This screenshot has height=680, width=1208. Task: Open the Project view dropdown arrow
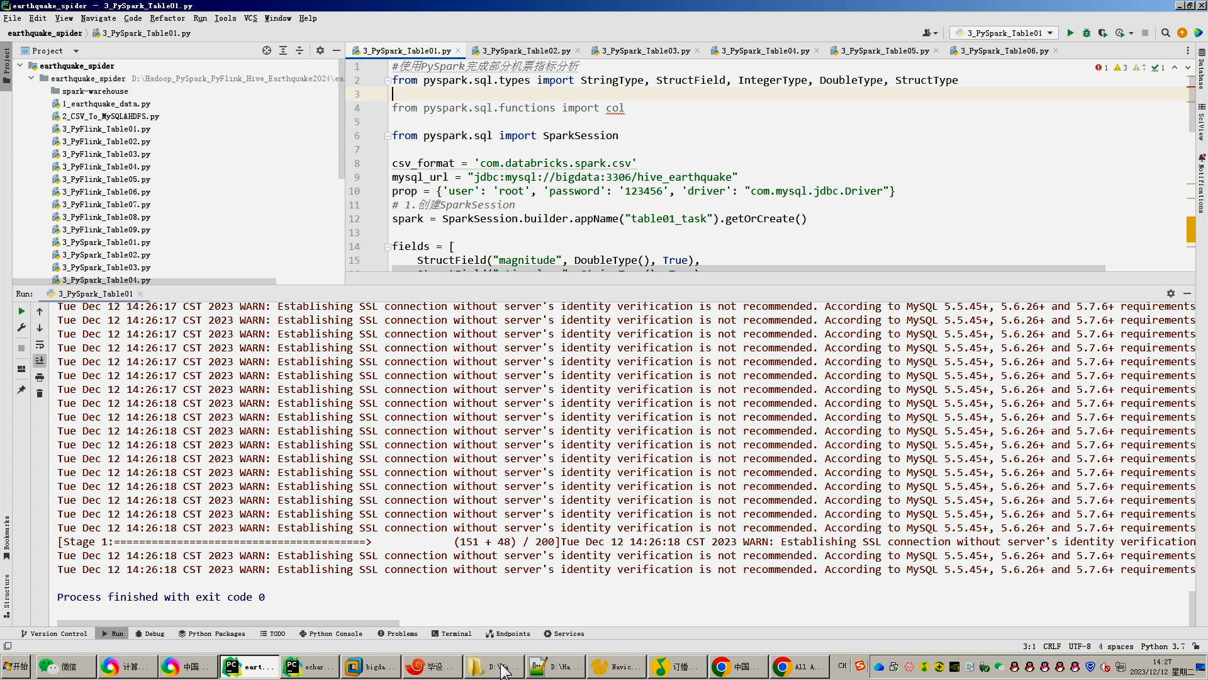point(76,51)
